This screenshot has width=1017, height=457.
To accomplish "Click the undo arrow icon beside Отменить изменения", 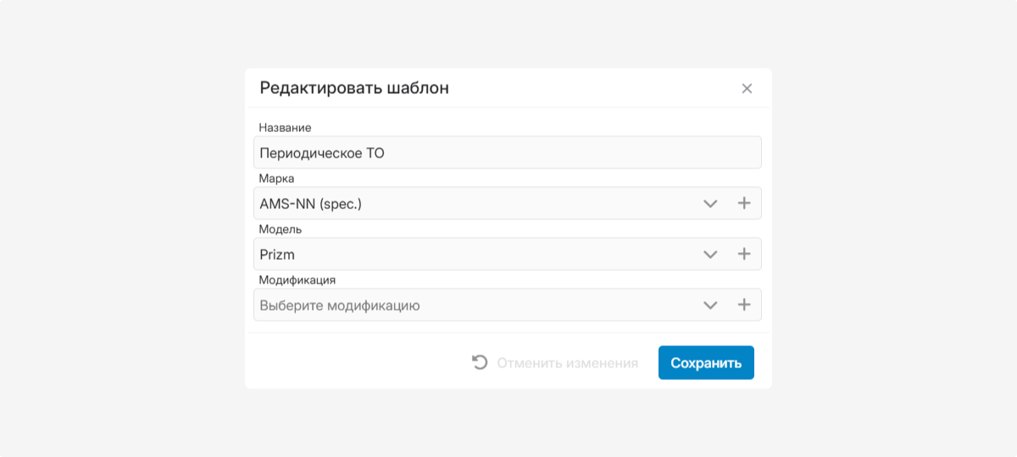I will pos(480,363).
